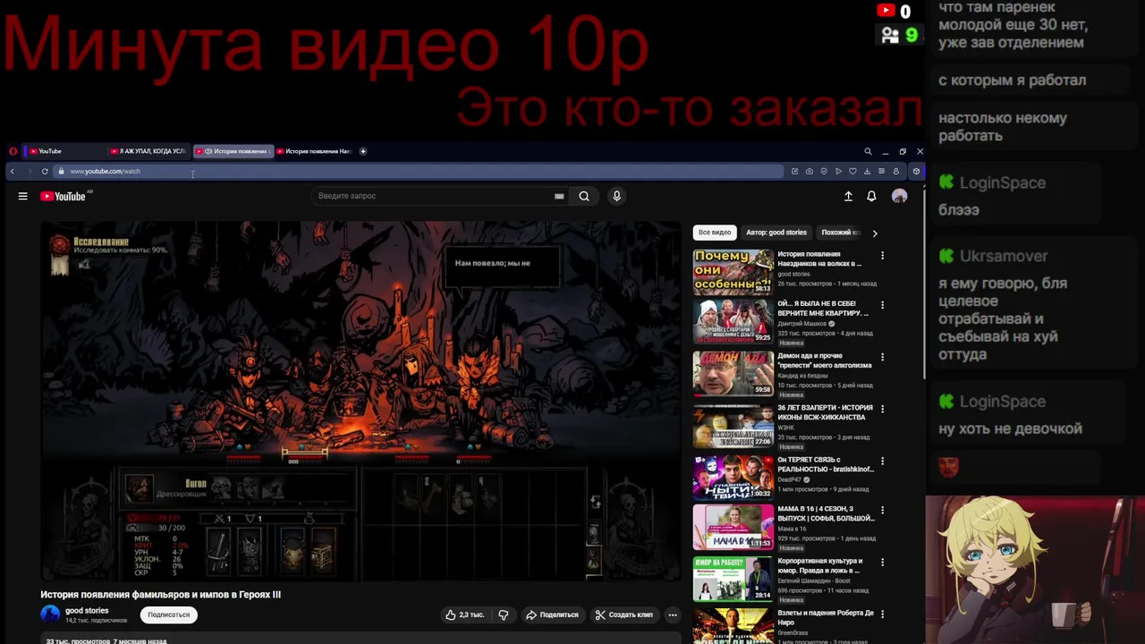
Task: Open the 'МАМА В 16' thumbnail
Action: point(733,527)
